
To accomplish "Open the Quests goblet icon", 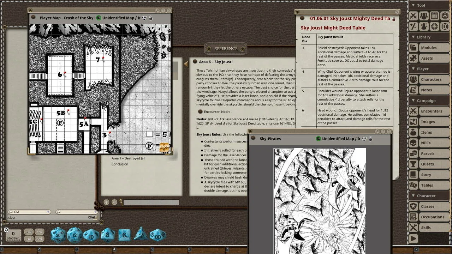I will click(x=413, y=164).
